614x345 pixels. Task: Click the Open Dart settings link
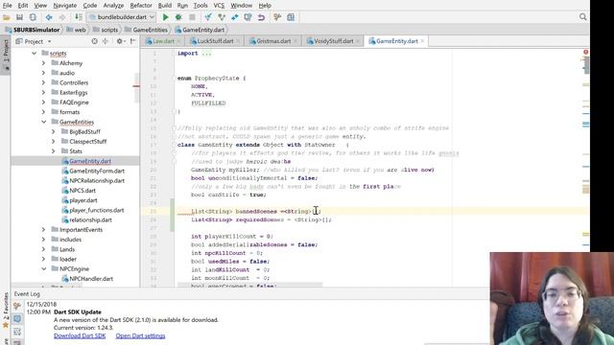coord(140,336)
